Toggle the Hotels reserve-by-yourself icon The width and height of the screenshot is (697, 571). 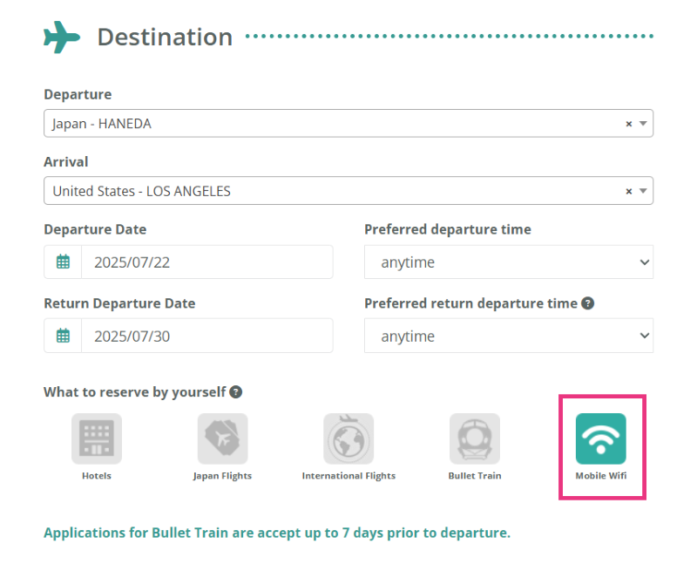[x=97, y=438]
